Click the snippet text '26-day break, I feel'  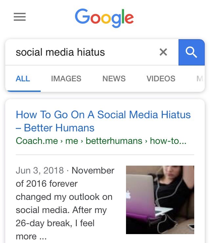click(55, 223)
